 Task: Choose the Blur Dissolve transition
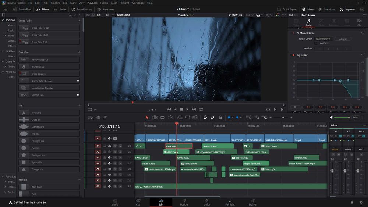click(x=49, y=67)
